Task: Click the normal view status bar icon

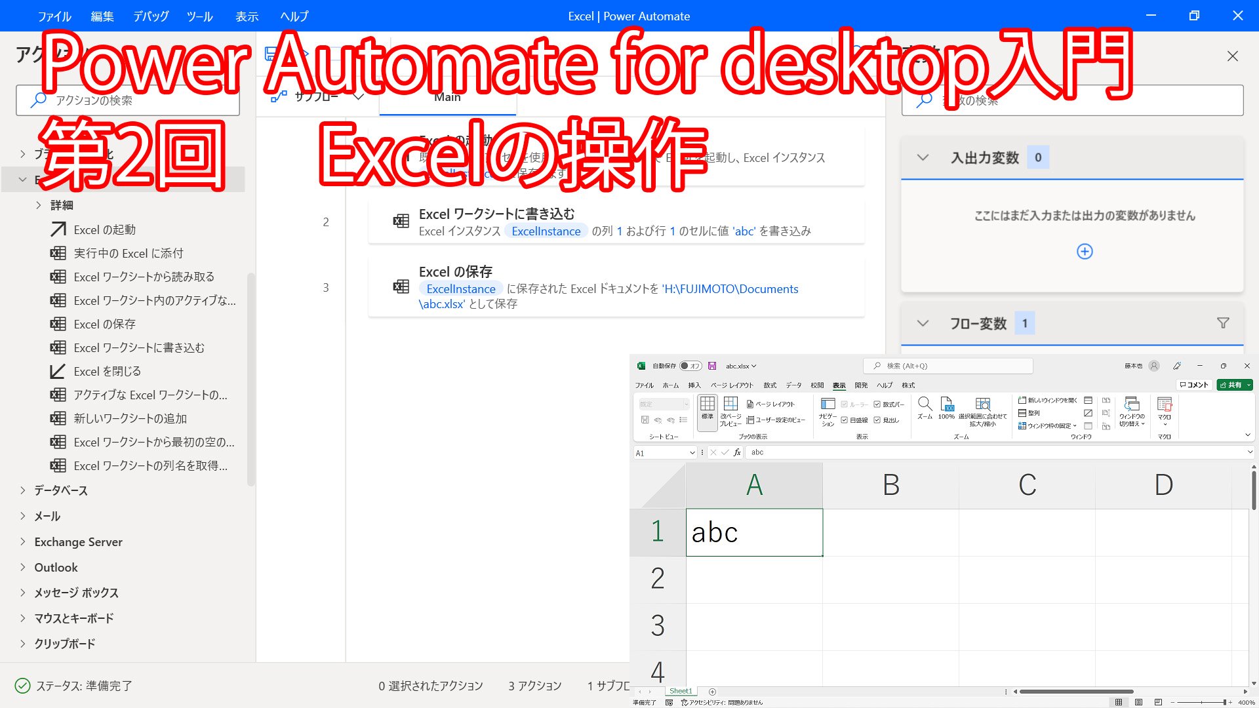Action: coord(1119,702)
